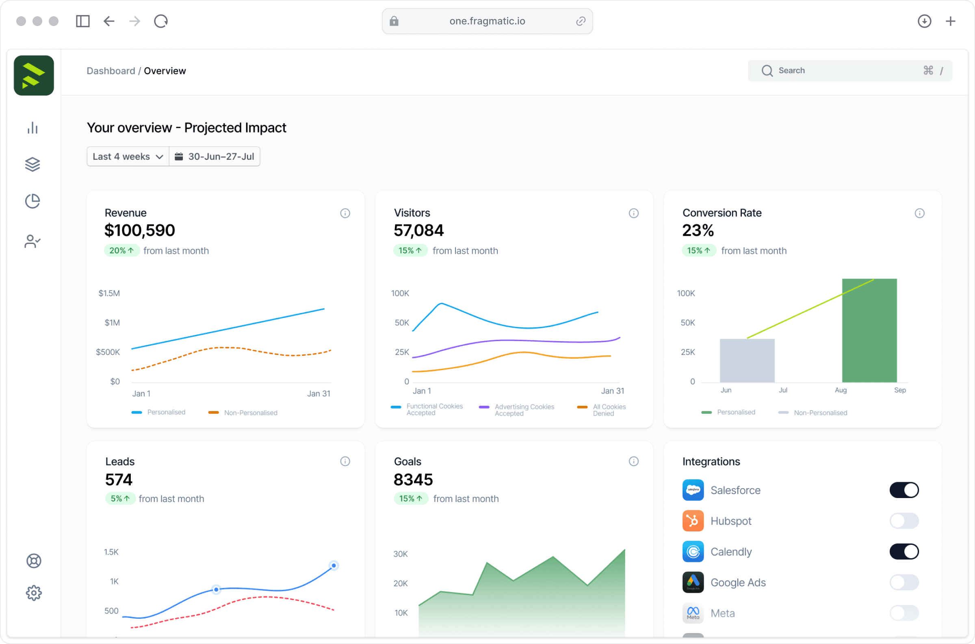
Task: Navigate back using the Dashboard breadcrumb
Action: 111,71
